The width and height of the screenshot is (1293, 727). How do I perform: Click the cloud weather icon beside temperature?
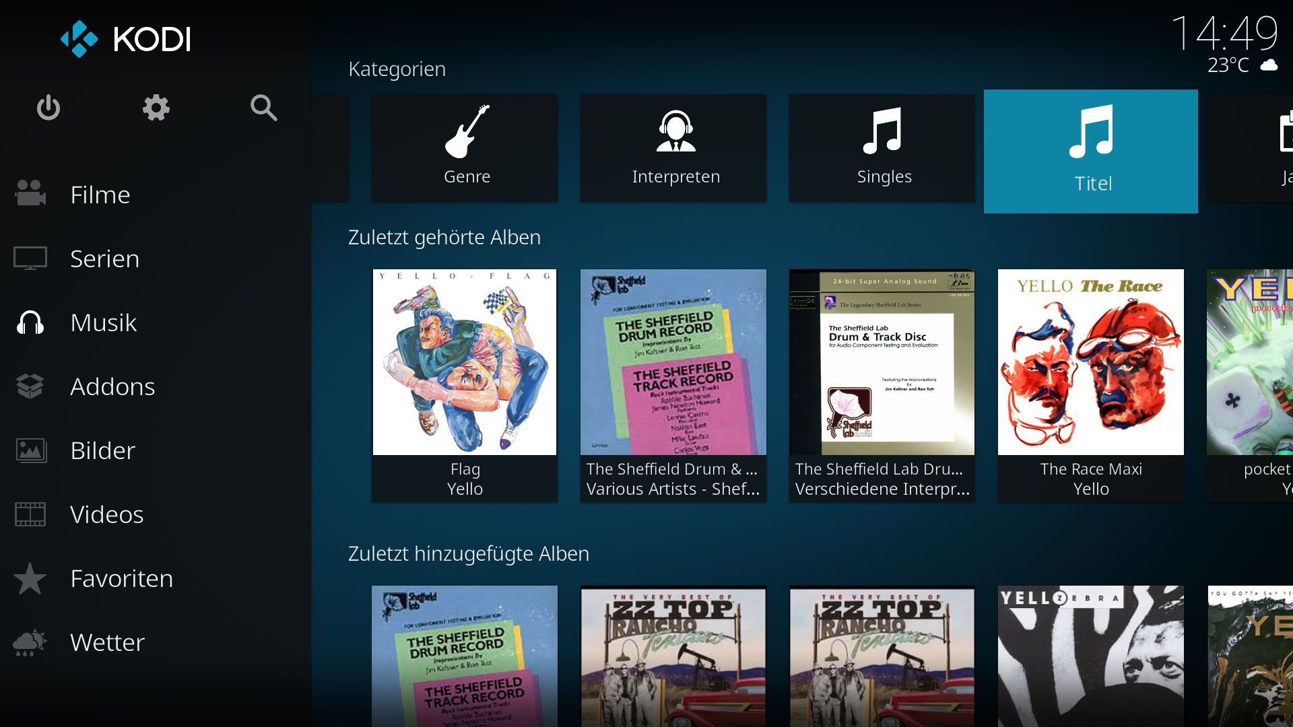(x=1269, y=65)
